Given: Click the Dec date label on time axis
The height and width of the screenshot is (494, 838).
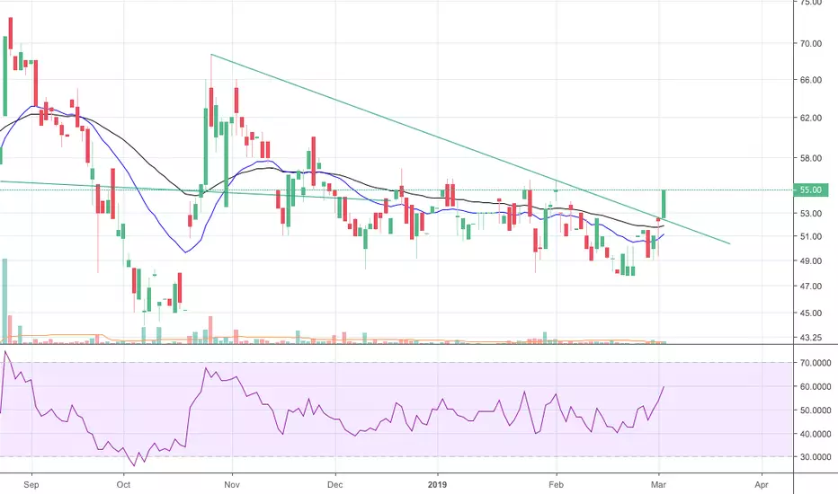Looking at the screenshot, I should (335, 485).
